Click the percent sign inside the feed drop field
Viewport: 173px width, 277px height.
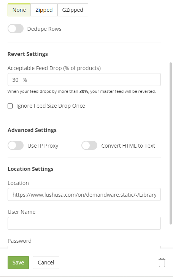[25, 80]
